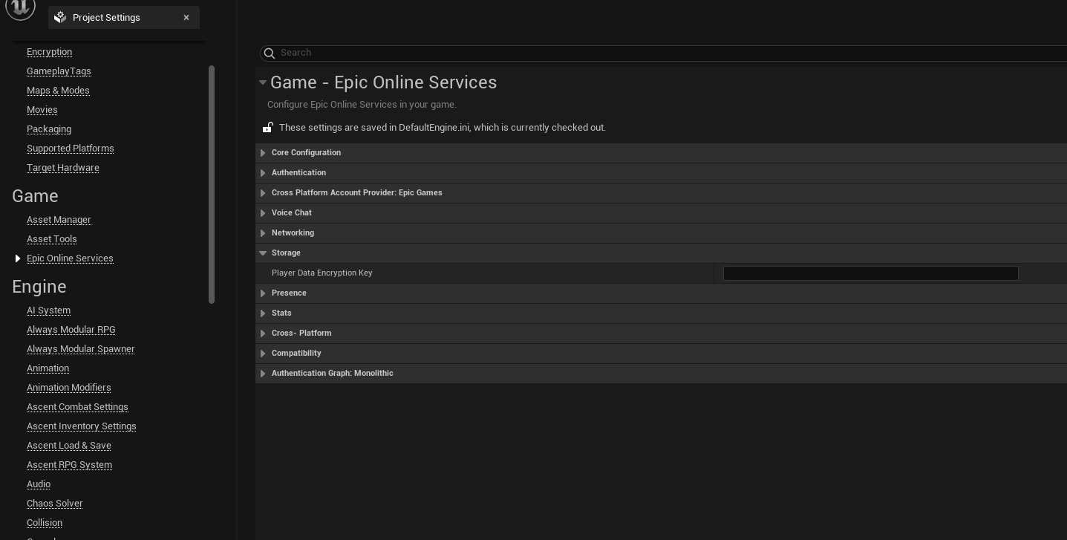Click the sidebar scrollbar
This screenshot has height=540, width=1067.
pyautogui.click(x=212, y=183)
